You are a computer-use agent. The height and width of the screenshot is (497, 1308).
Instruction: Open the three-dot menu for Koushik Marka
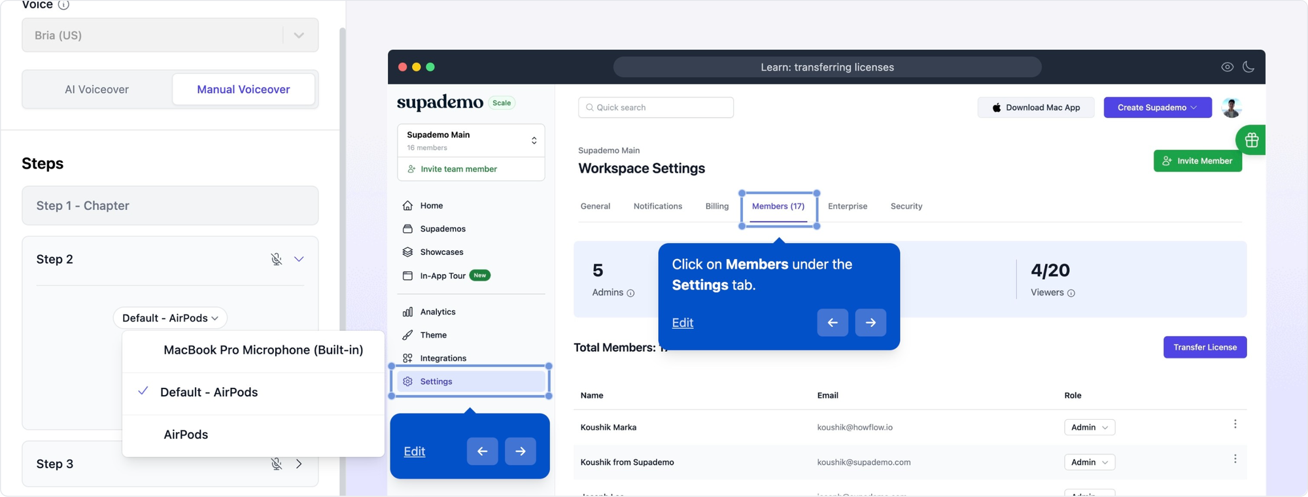point(1235,424)
